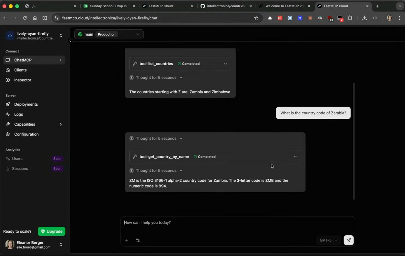405x256 pixels.
Task: Click the developer tools code icon in toolbar
Action: click(x=375, y=18)
